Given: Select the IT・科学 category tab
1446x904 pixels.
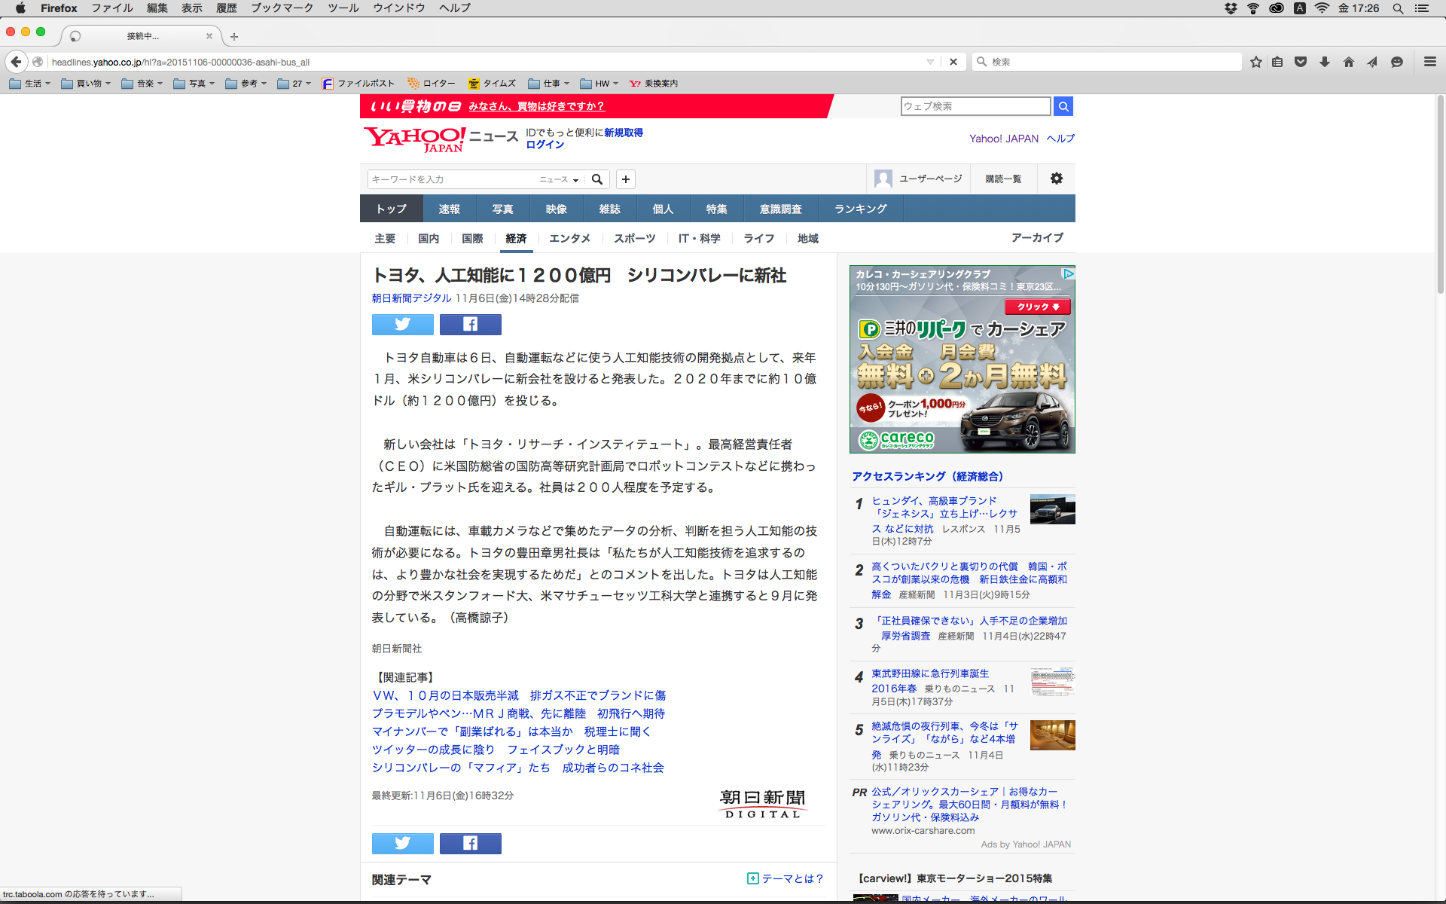Looking at the screenshot, I should [699, 238].
